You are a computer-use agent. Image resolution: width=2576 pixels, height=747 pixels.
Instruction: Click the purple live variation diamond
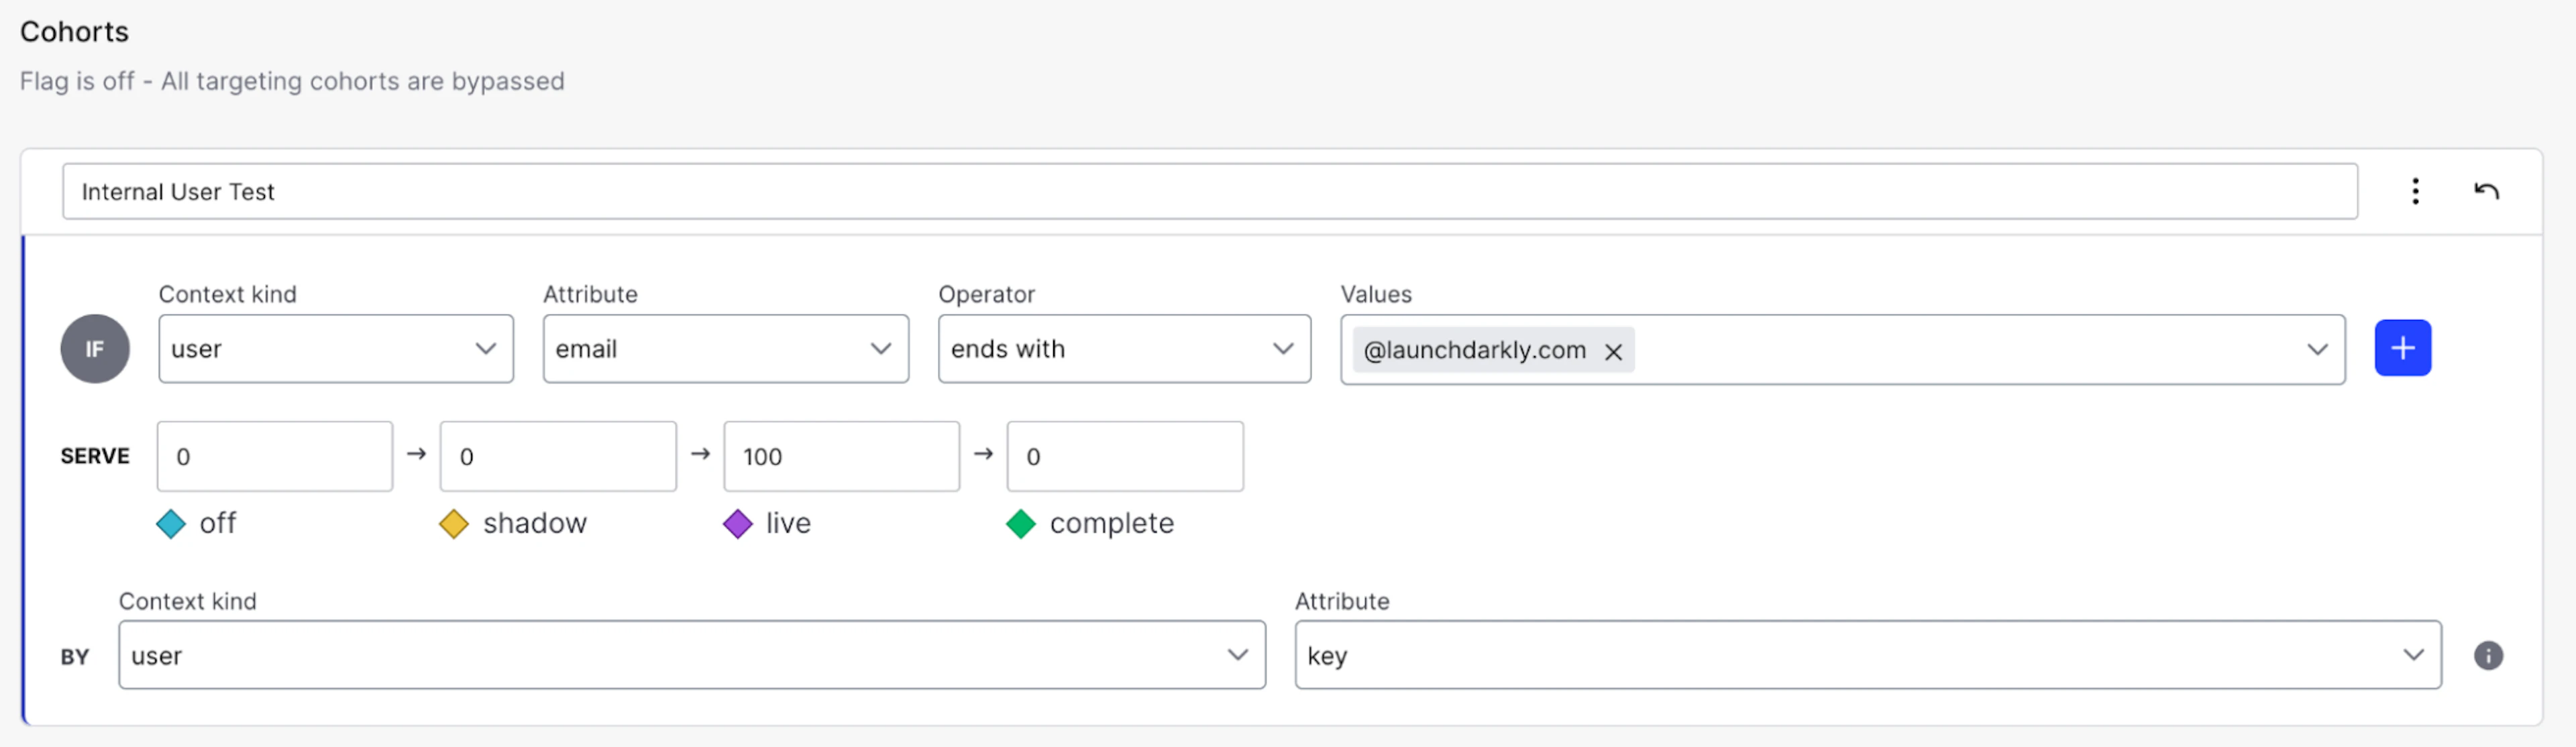738,523
